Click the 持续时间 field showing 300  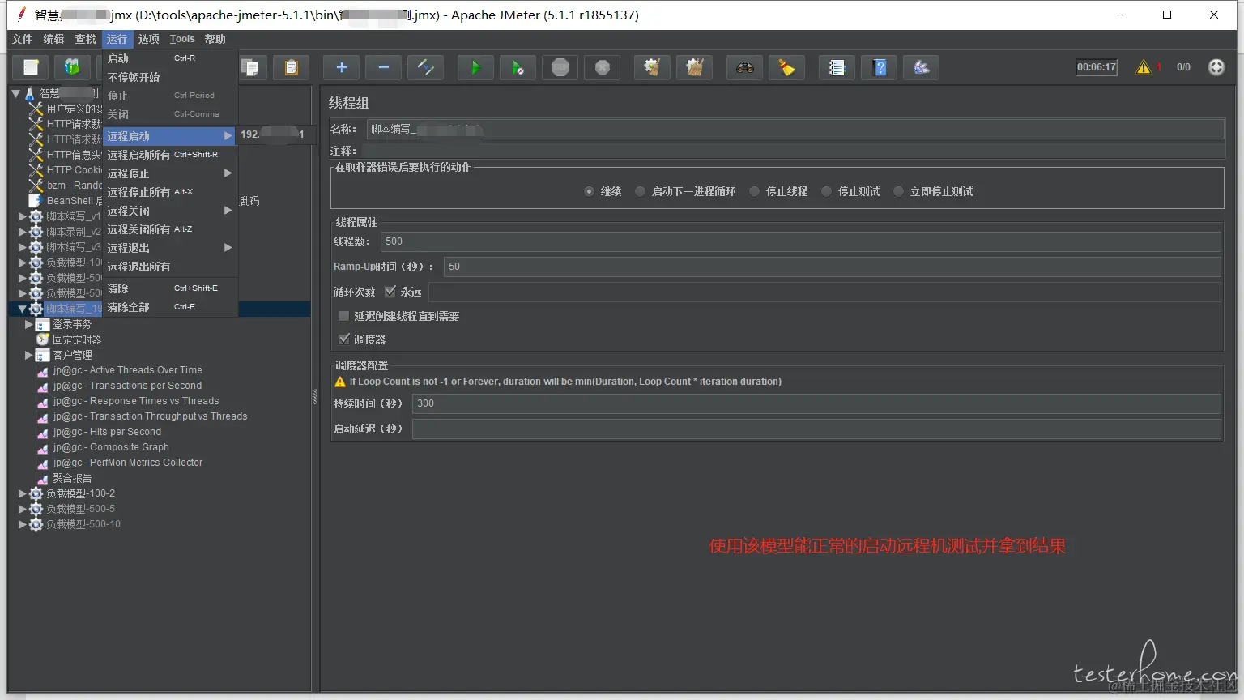pos(816,403)
